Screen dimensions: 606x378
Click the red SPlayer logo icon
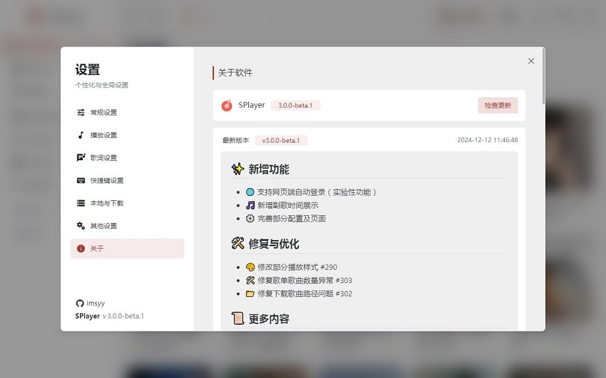tap(227, 105)
